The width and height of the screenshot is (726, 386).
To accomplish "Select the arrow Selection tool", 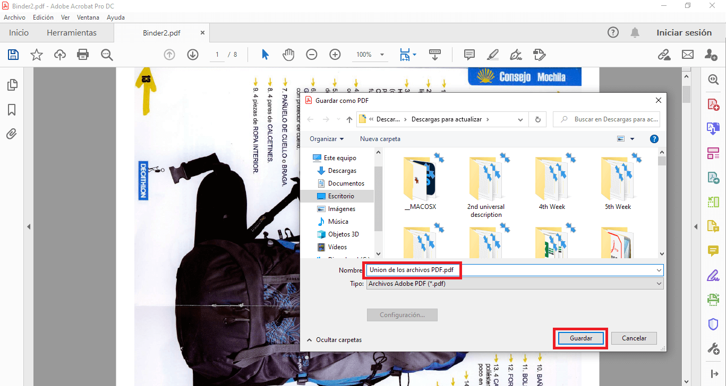I will 265,55.
